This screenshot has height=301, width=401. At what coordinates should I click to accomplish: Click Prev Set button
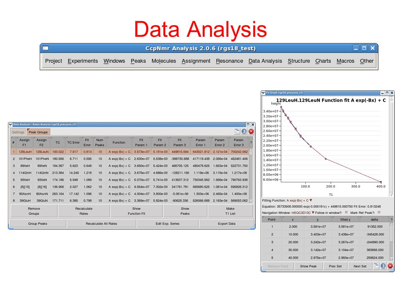[x=335, y=266]
